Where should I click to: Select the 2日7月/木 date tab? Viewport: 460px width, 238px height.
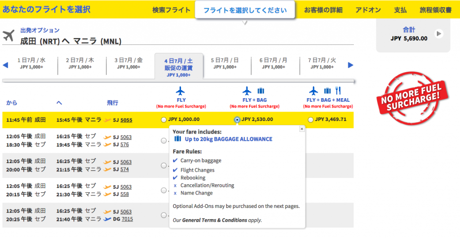tap(80, 63)
